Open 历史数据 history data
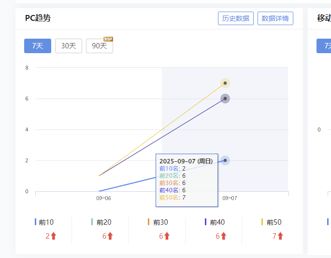 click(236, 18)
